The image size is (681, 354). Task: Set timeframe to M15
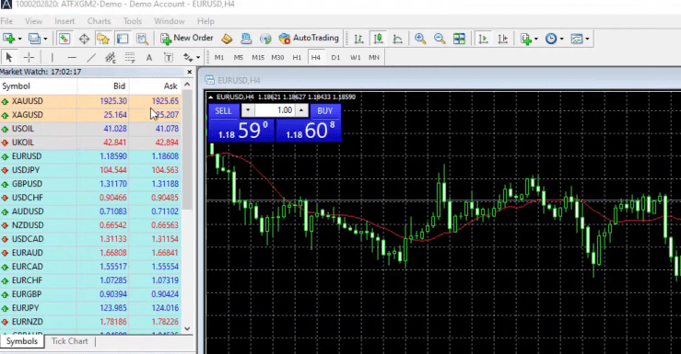coord(258,57)
